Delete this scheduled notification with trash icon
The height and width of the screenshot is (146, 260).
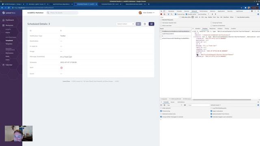(145, 24)
